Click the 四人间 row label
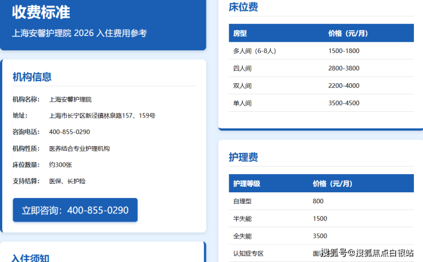The width and height of the screenshot is (423, 262). [242, 68]
